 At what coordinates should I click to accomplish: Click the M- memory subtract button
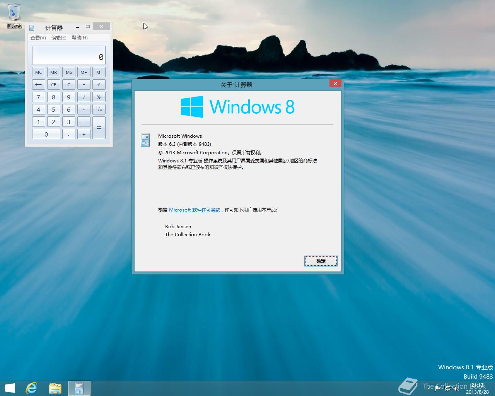99,72
